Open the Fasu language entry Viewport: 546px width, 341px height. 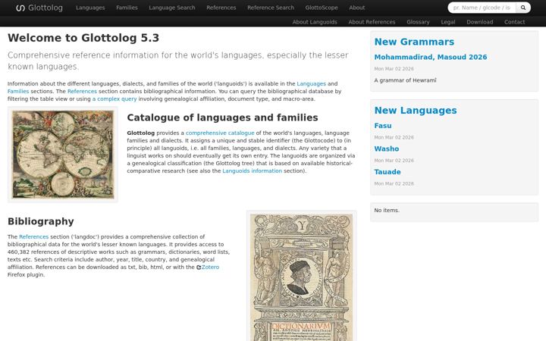click(383, 126)
